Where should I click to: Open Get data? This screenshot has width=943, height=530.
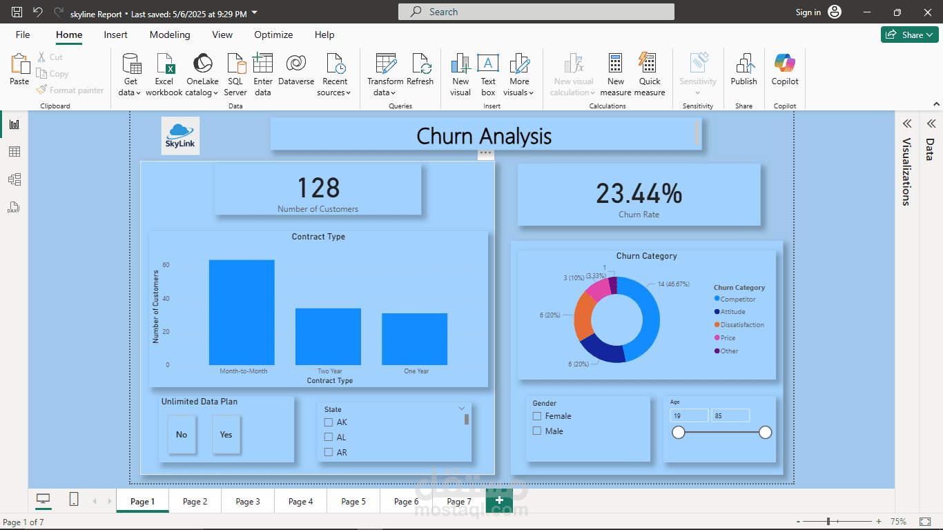[x=130, y=75]
